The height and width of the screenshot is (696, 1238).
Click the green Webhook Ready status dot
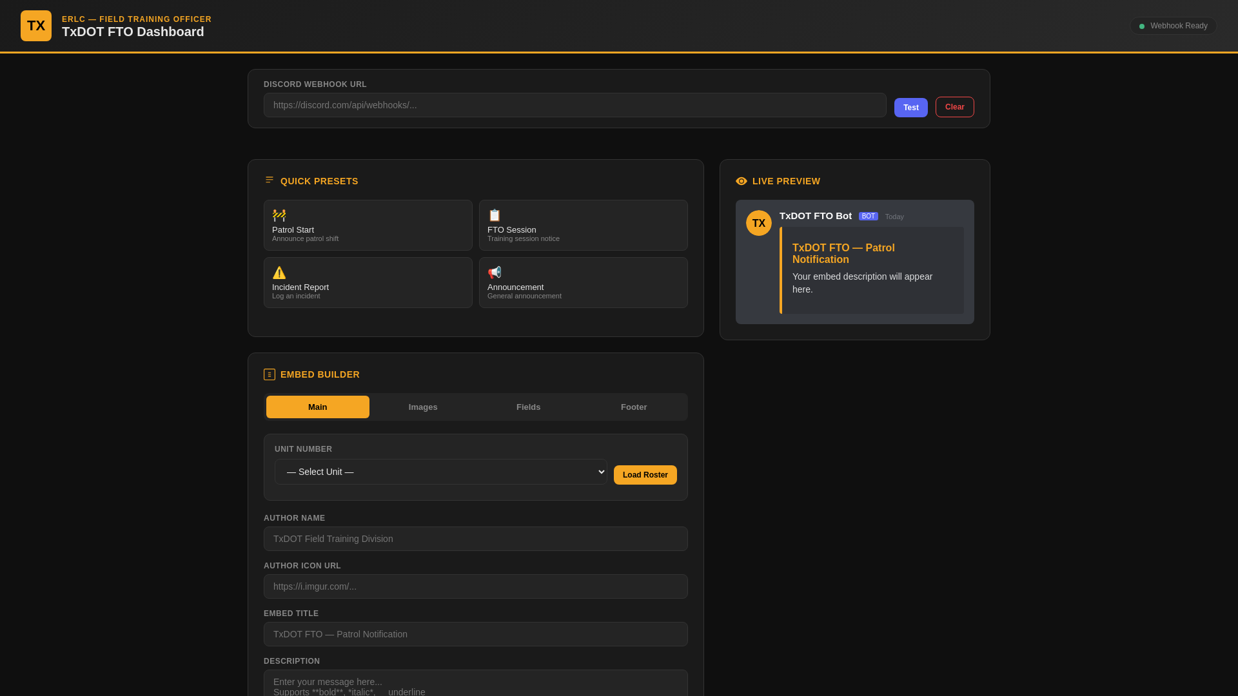click(1142, 26)
